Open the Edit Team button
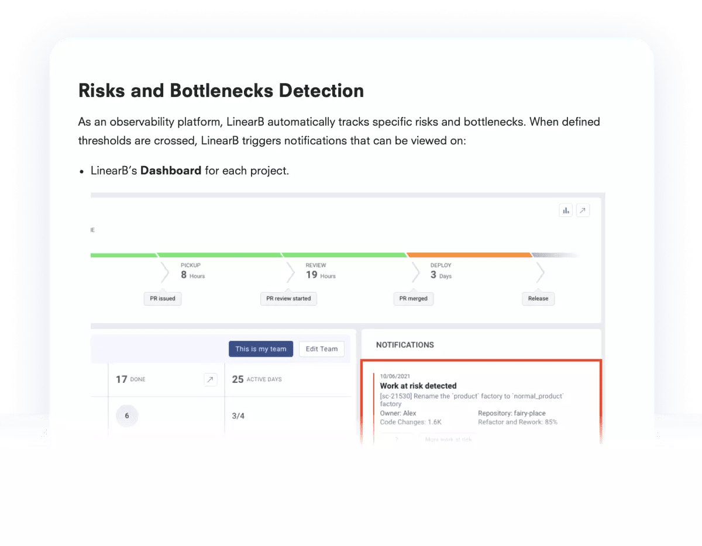 322,349
